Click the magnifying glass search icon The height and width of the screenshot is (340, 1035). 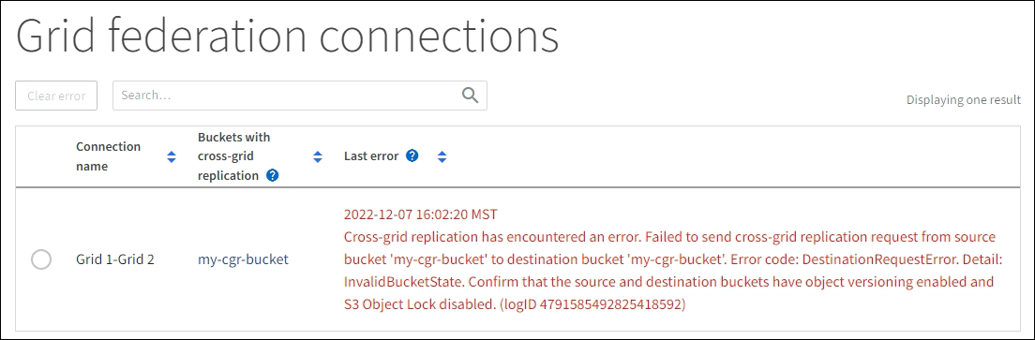tap(470, 95)
